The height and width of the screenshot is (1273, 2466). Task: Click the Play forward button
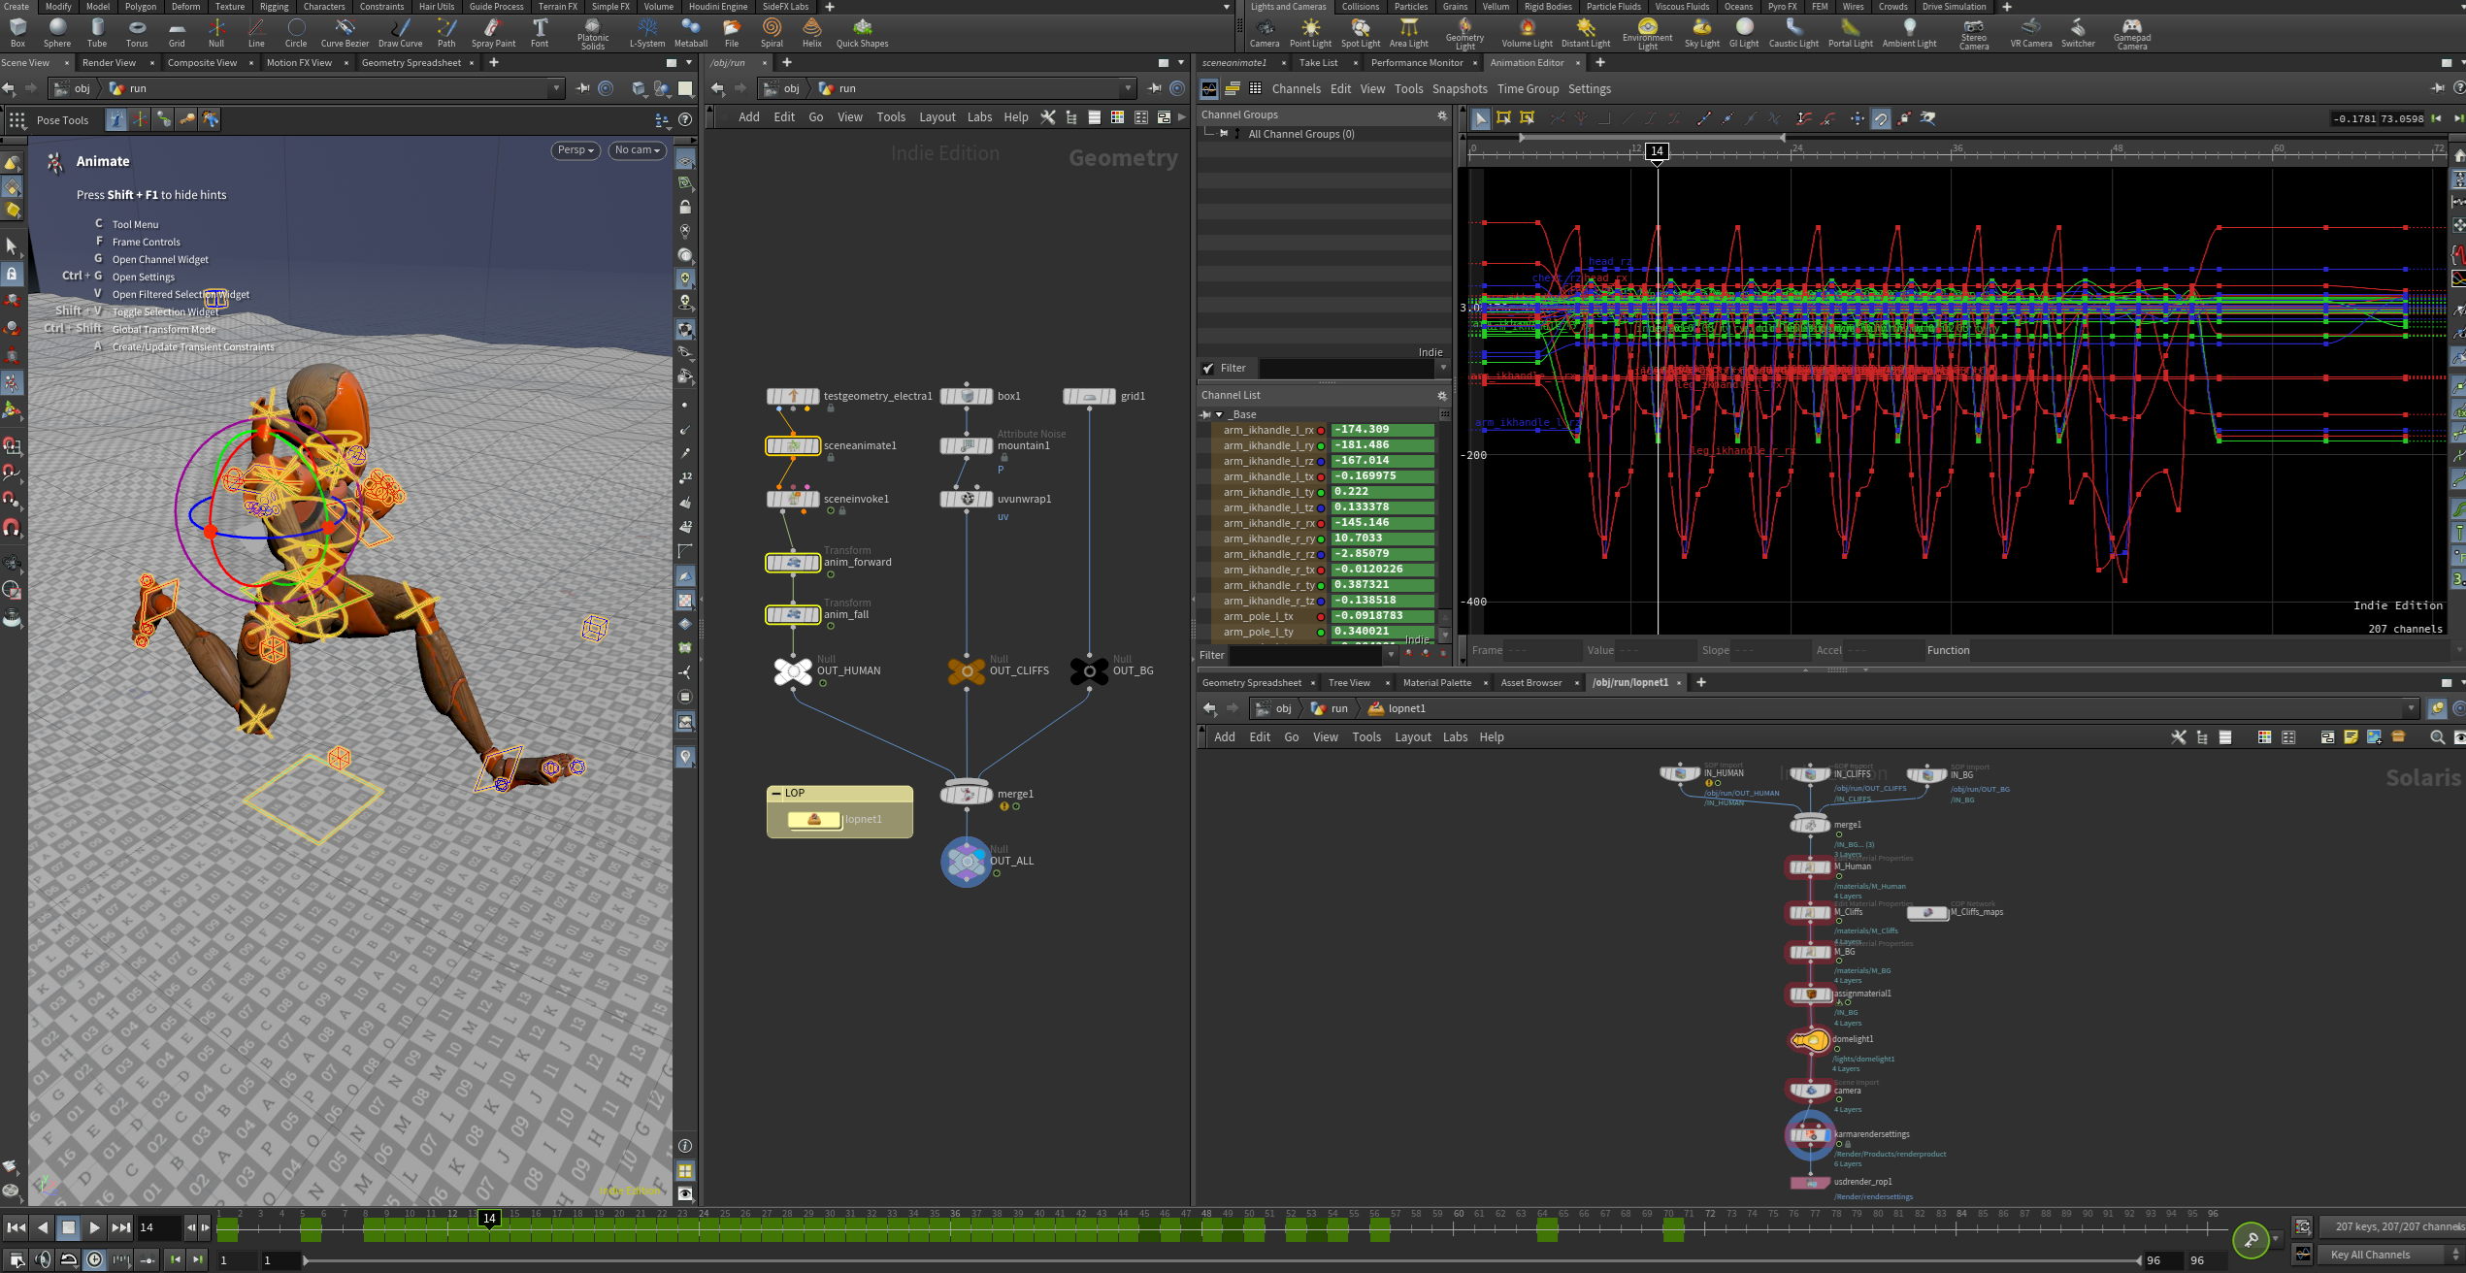[x=94, y=1227]
